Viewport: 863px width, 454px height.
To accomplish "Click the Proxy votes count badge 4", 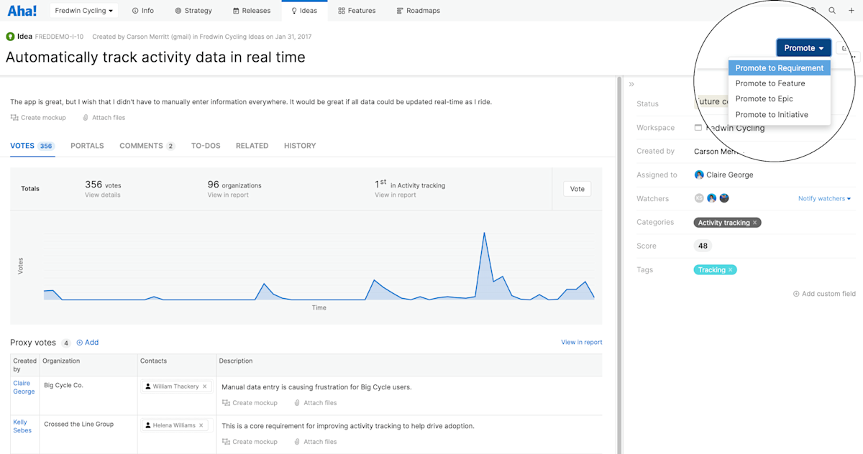I will [x=65, y=343].
